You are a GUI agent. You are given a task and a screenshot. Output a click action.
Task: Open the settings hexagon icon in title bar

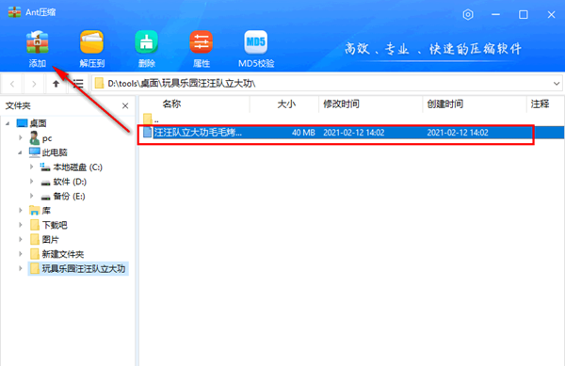pyautogui.click(x=468, y=15)
